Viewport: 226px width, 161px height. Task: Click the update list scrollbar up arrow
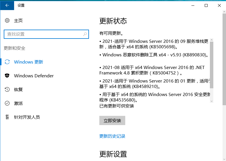[212, 40]
